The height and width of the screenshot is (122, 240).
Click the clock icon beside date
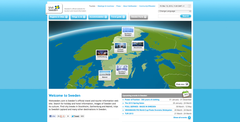pyautogui.click(x=189, y=6)
